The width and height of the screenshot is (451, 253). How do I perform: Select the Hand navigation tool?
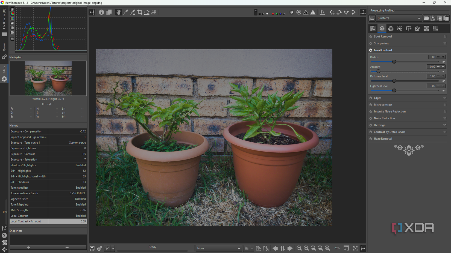click(118, 12)
